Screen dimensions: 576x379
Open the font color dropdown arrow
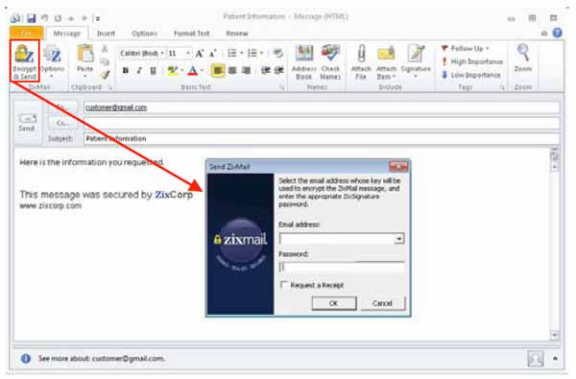point(202,70)
